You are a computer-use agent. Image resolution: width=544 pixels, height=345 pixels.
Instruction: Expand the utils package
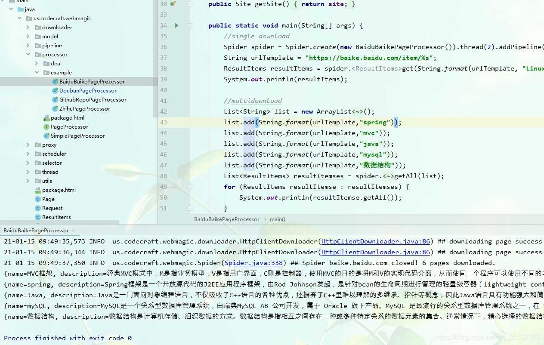click(28, 181)
